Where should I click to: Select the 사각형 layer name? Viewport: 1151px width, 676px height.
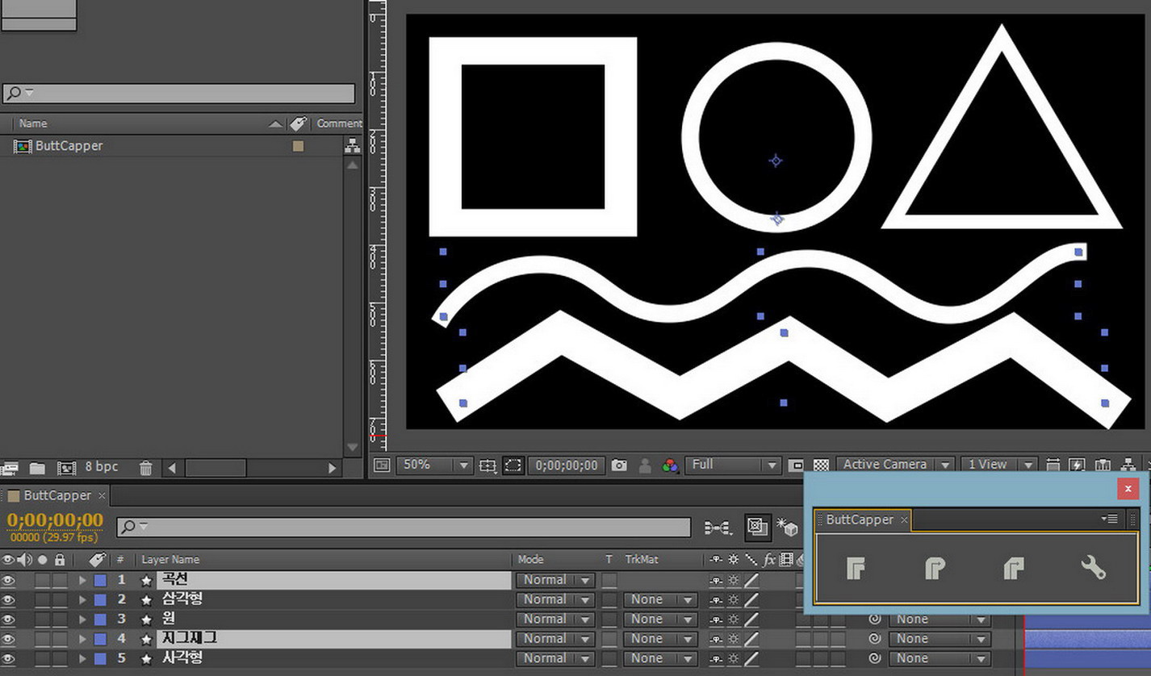(182, 658)
